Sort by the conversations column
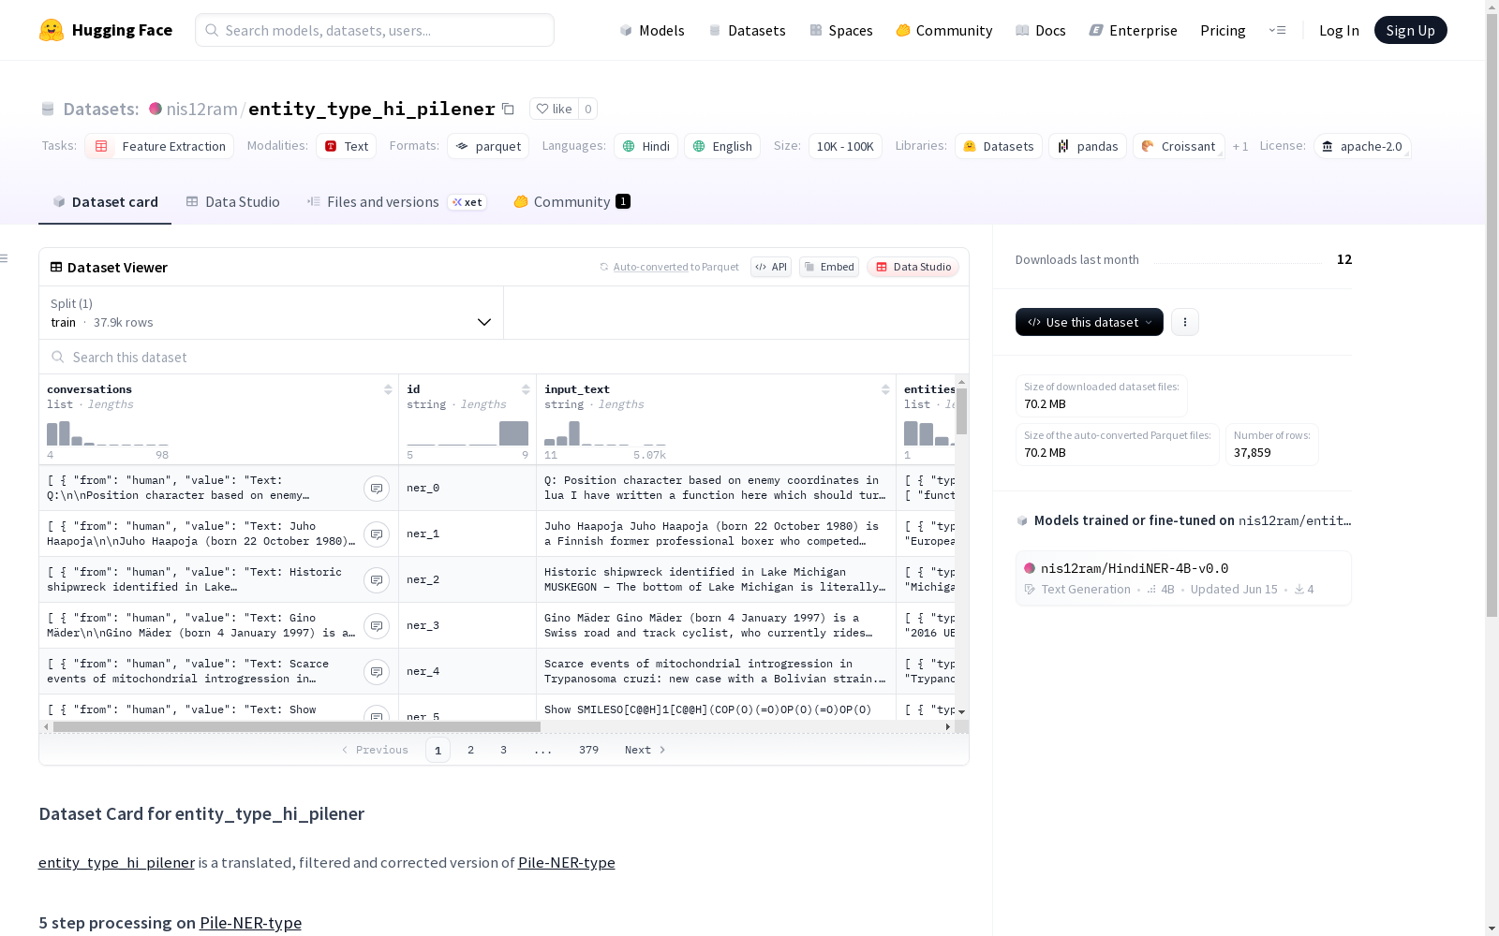1499x936 pixels. pos(388,389)
